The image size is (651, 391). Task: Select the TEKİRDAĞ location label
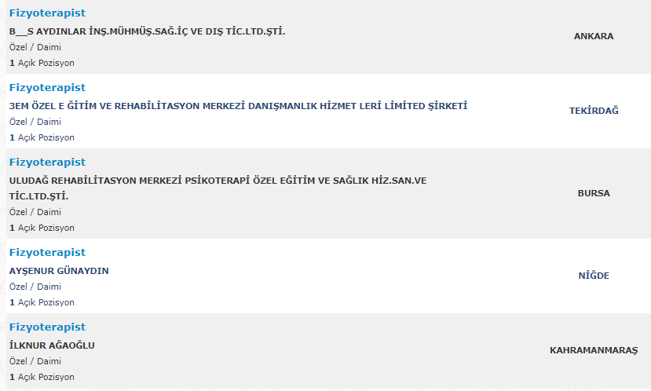[x=594, y=111]
